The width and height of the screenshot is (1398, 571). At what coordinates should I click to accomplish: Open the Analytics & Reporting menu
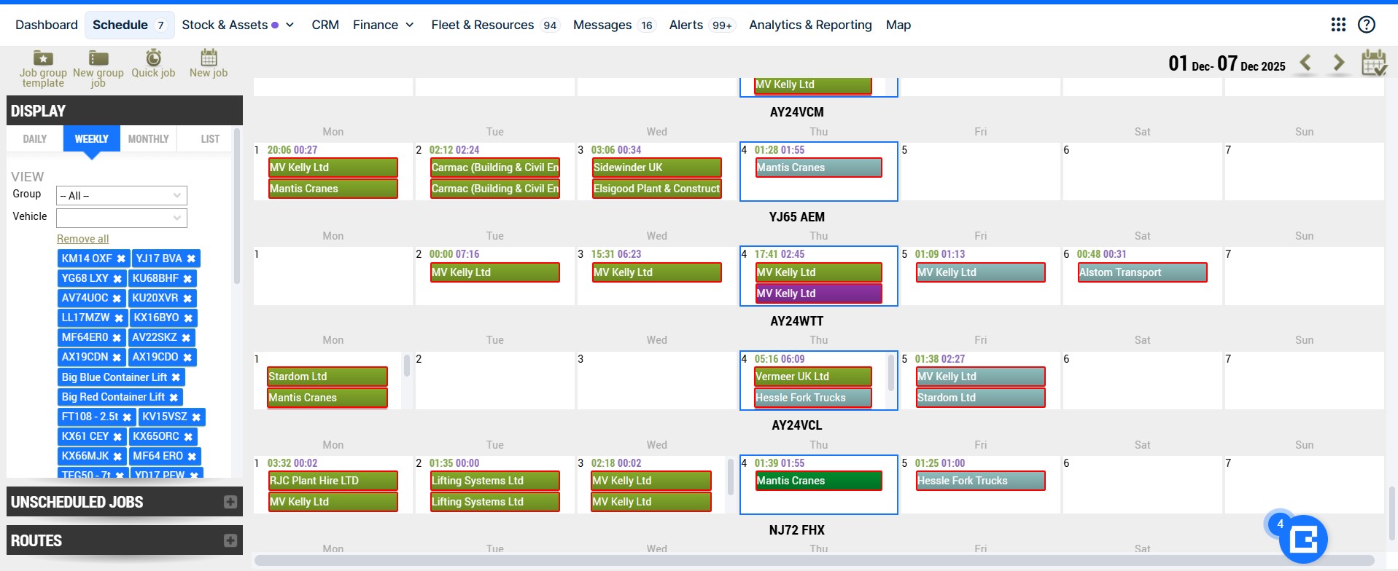810,25
